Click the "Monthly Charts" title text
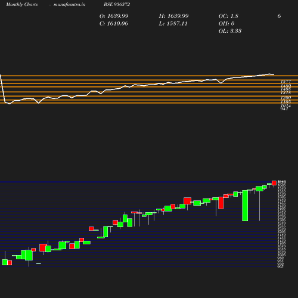Image resolution: width=298 pixels, height=298 pixels. click(x=22, y=5)
